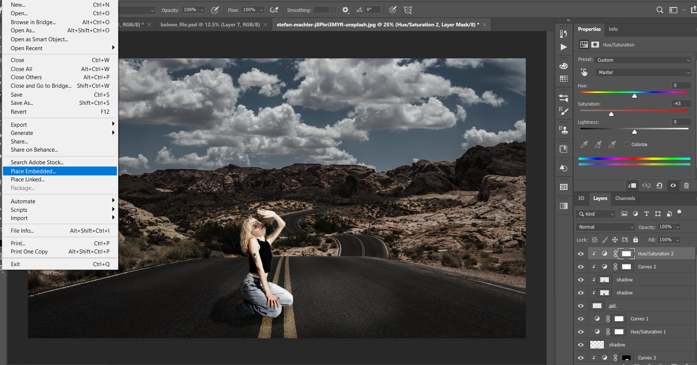Expand the Open Recent submenu
Viewport: 697px width, 365px height.
[x=60, y=48]
